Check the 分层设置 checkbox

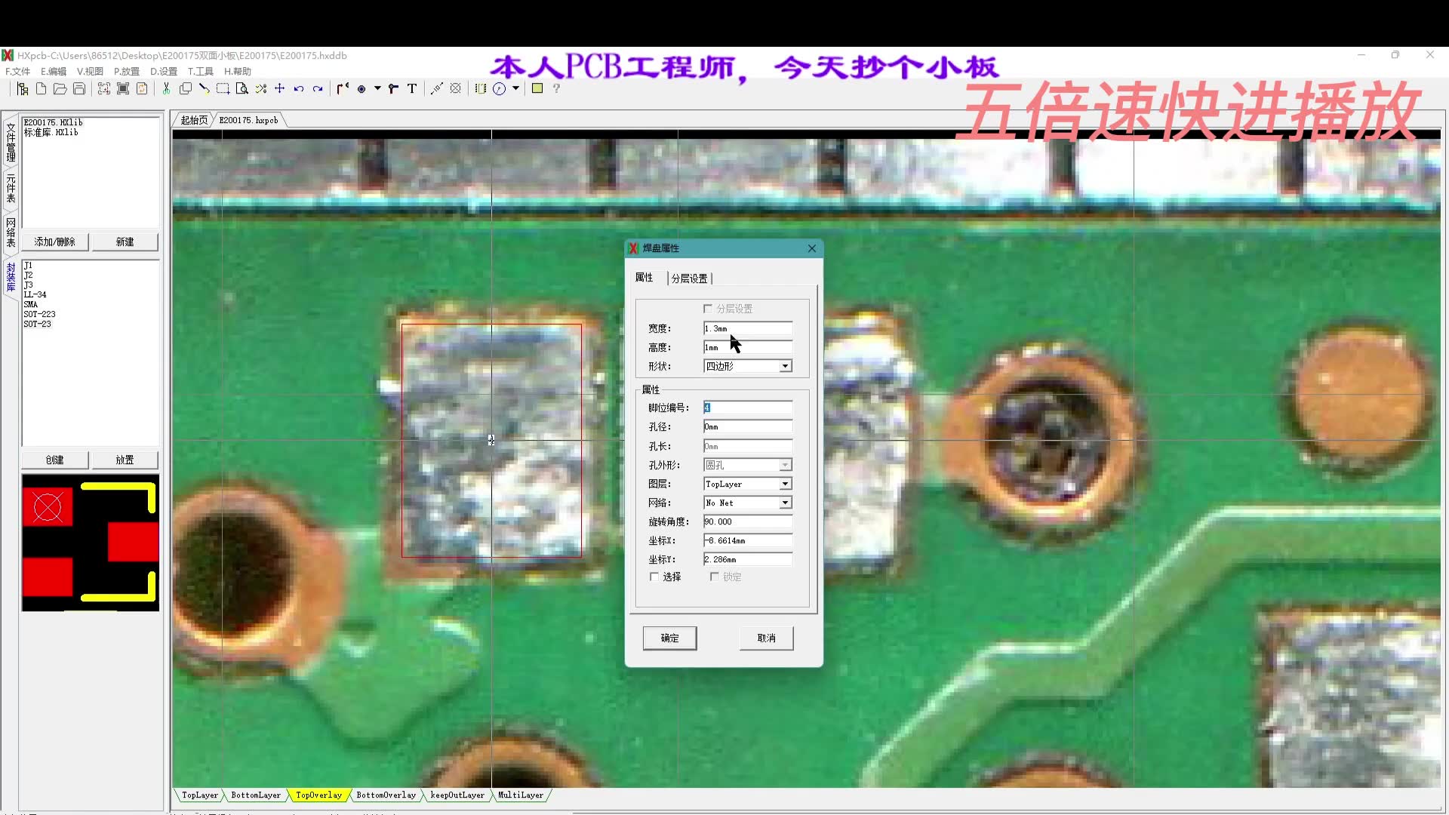708,308
